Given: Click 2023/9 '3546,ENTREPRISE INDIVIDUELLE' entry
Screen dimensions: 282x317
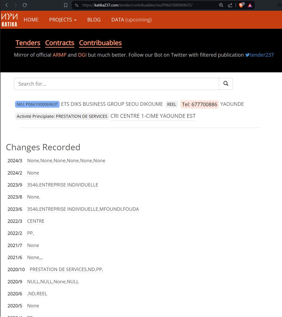Looking at the screenshot, I should (63, 185).
